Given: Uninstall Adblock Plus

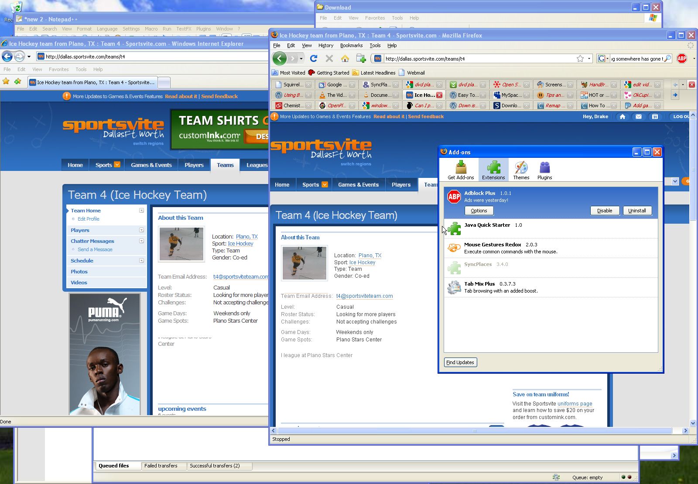Looking at the screenshot, I should [637, 211].
